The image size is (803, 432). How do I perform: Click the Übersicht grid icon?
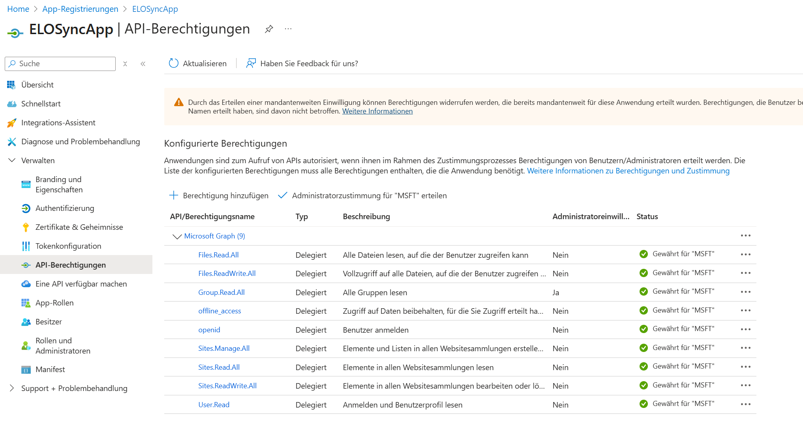[x=11, y=85]
